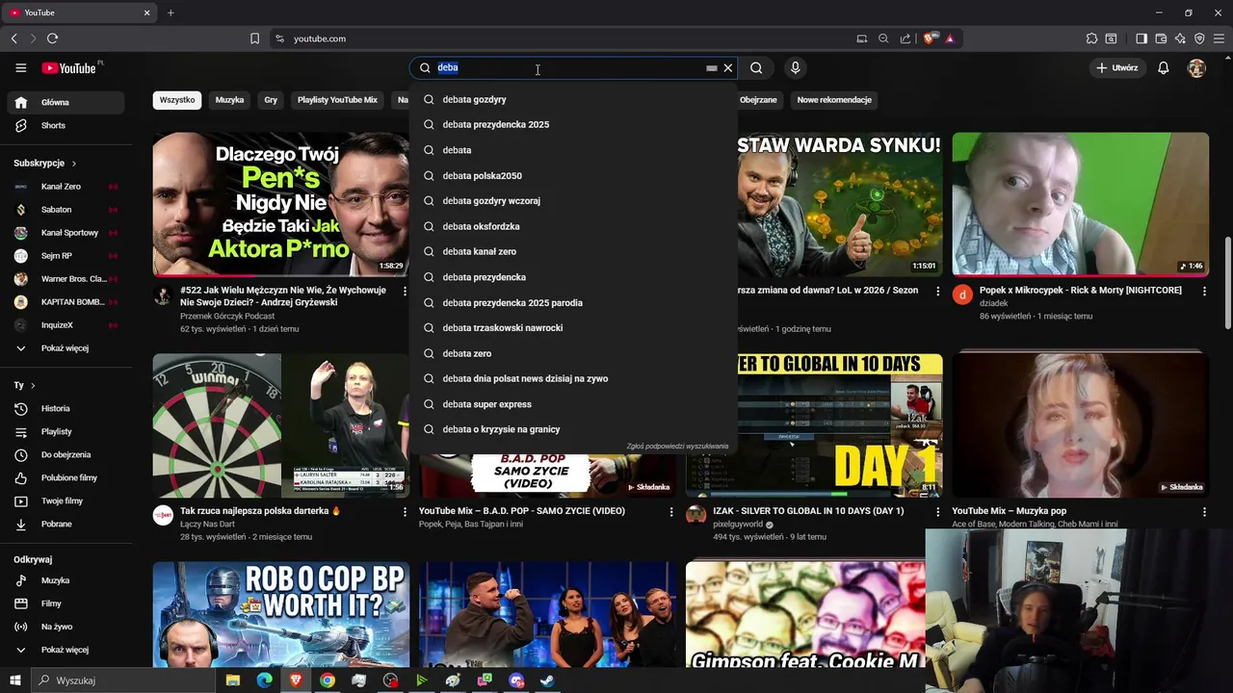Open a new browser tab
Screen dimensions: 1233x693
tap(171, 13)
